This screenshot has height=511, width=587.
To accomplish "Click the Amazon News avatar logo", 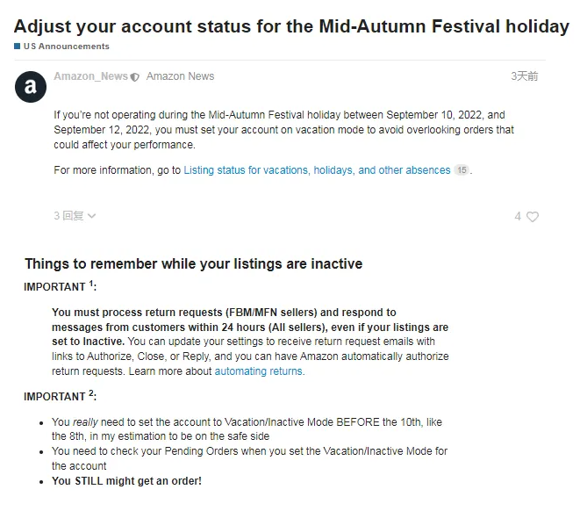I will click(x=31, y=87).
